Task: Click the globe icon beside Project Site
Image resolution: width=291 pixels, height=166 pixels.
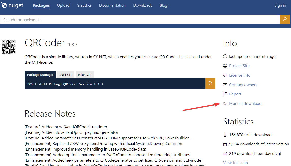Action: (x=225, y=66)
